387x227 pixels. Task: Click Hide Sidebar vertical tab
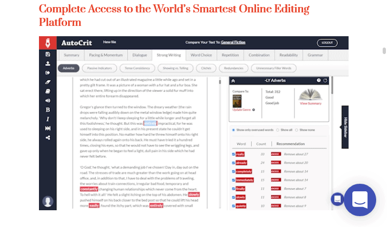click(x=345, y=127)
